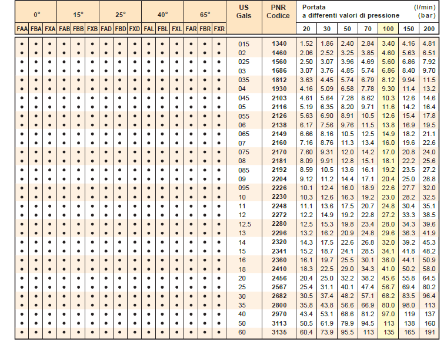Screen dimensions: 447x345
Task: Select the 65° spray angle header
Action: pos(205,13)
